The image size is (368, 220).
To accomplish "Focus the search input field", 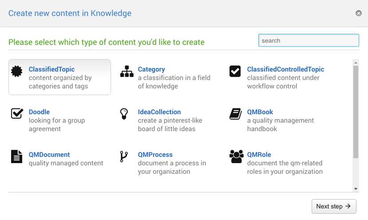I will point(309,40).
